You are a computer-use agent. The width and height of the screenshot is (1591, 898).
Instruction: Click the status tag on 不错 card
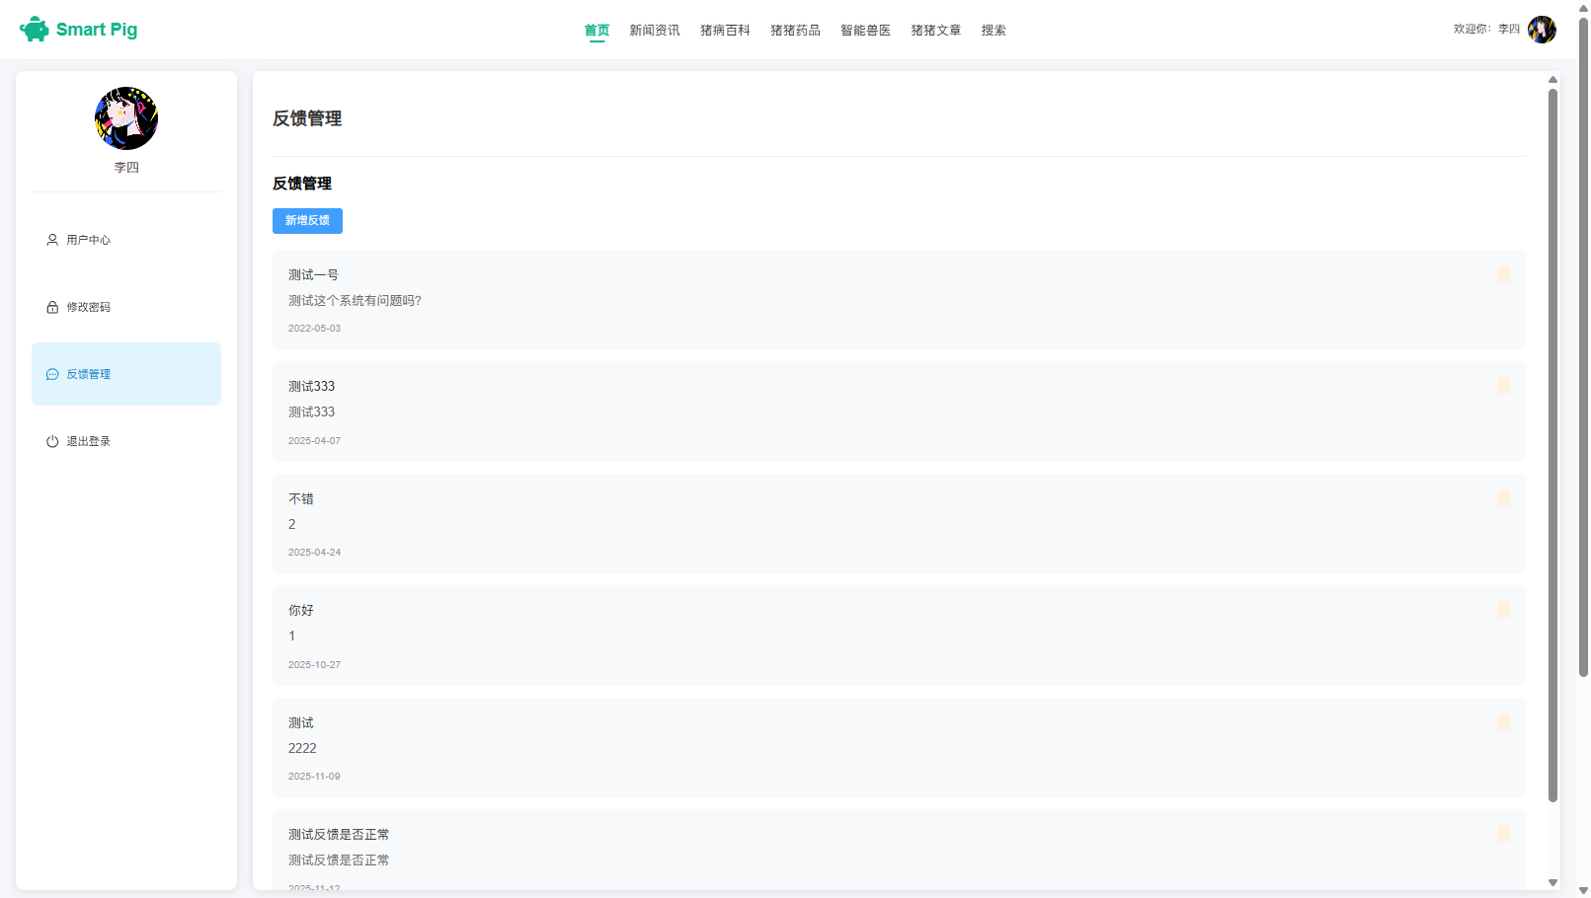pyautogui.click(x=1503, y=498)
